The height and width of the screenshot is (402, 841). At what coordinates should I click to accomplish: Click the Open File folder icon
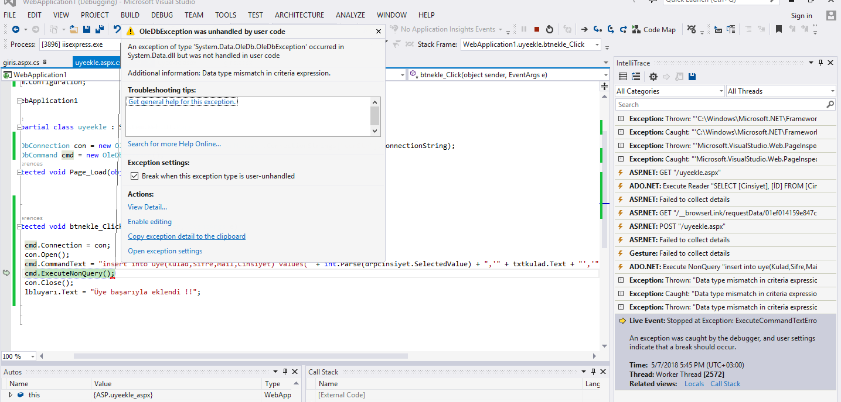74,29
